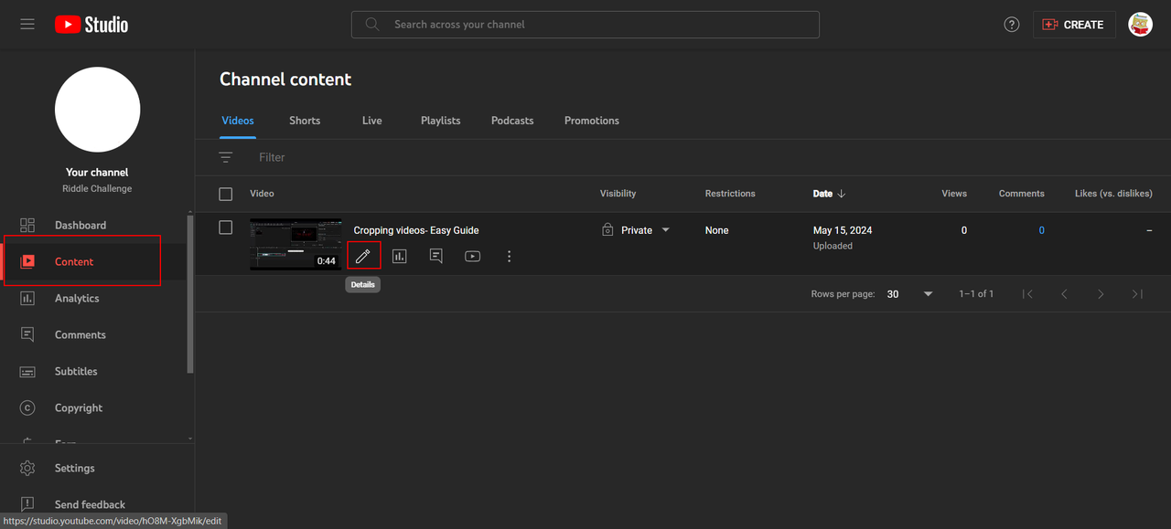Open Settings in the sidebar
Screen dimensions: 1171x529
click(75, 468)
